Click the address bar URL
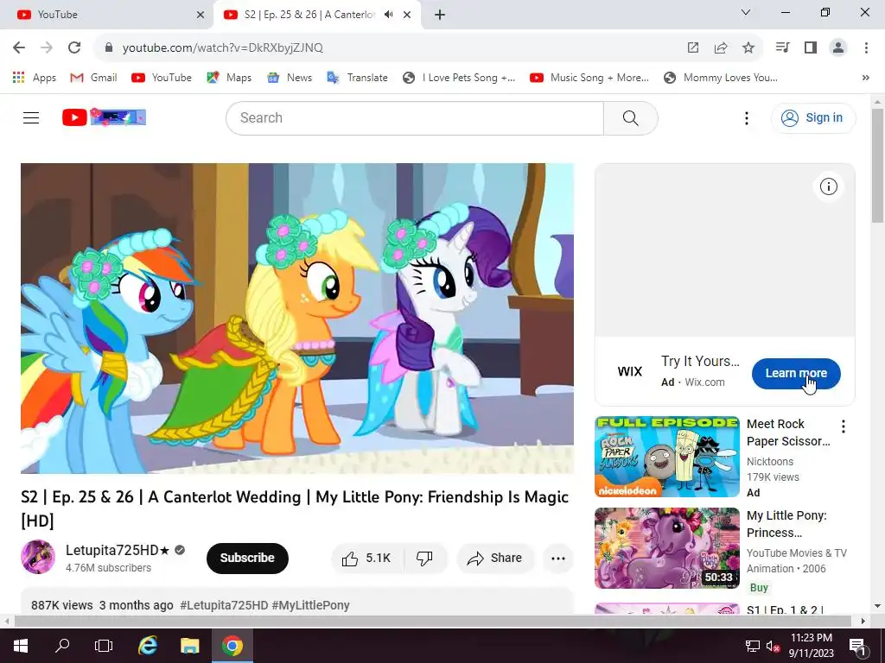The image size is (885, 663). point(222,48)
